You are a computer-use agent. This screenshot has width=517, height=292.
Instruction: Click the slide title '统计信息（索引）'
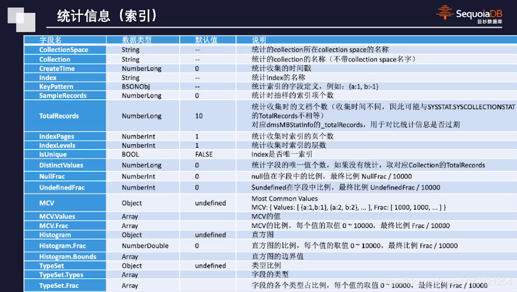click(107, 16)
